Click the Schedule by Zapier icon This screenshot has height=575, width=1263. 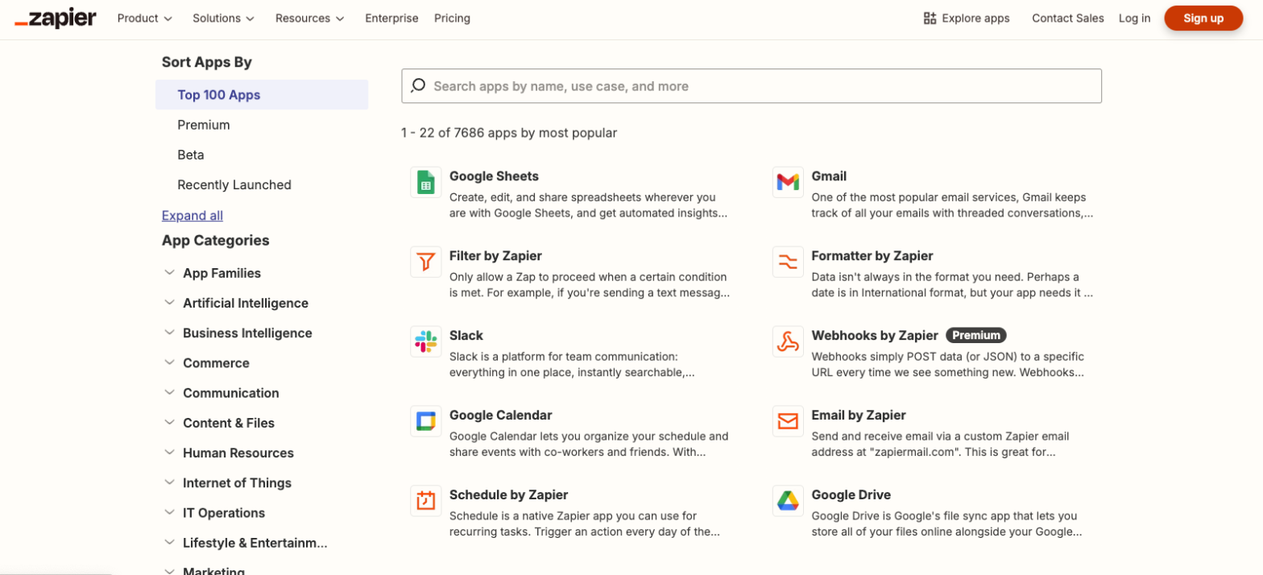425,502
